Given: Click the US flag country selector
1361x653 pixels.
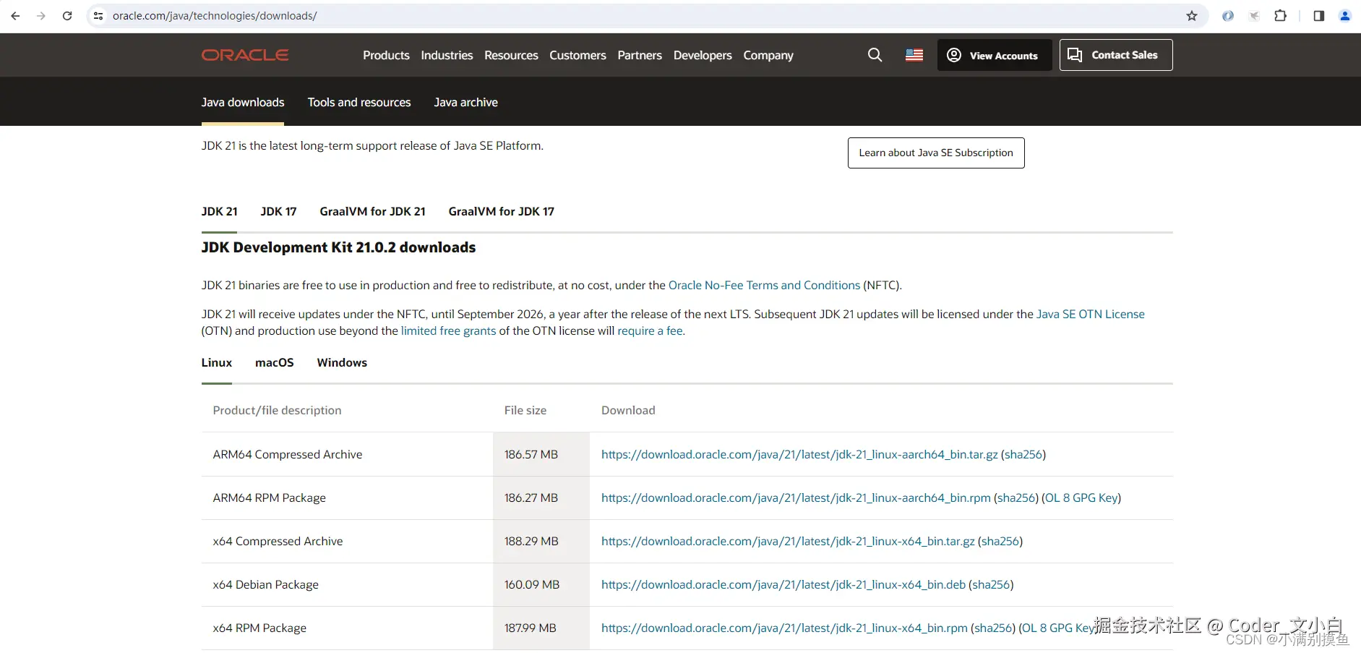Looking at the screenshot, I should click(914, 55).
